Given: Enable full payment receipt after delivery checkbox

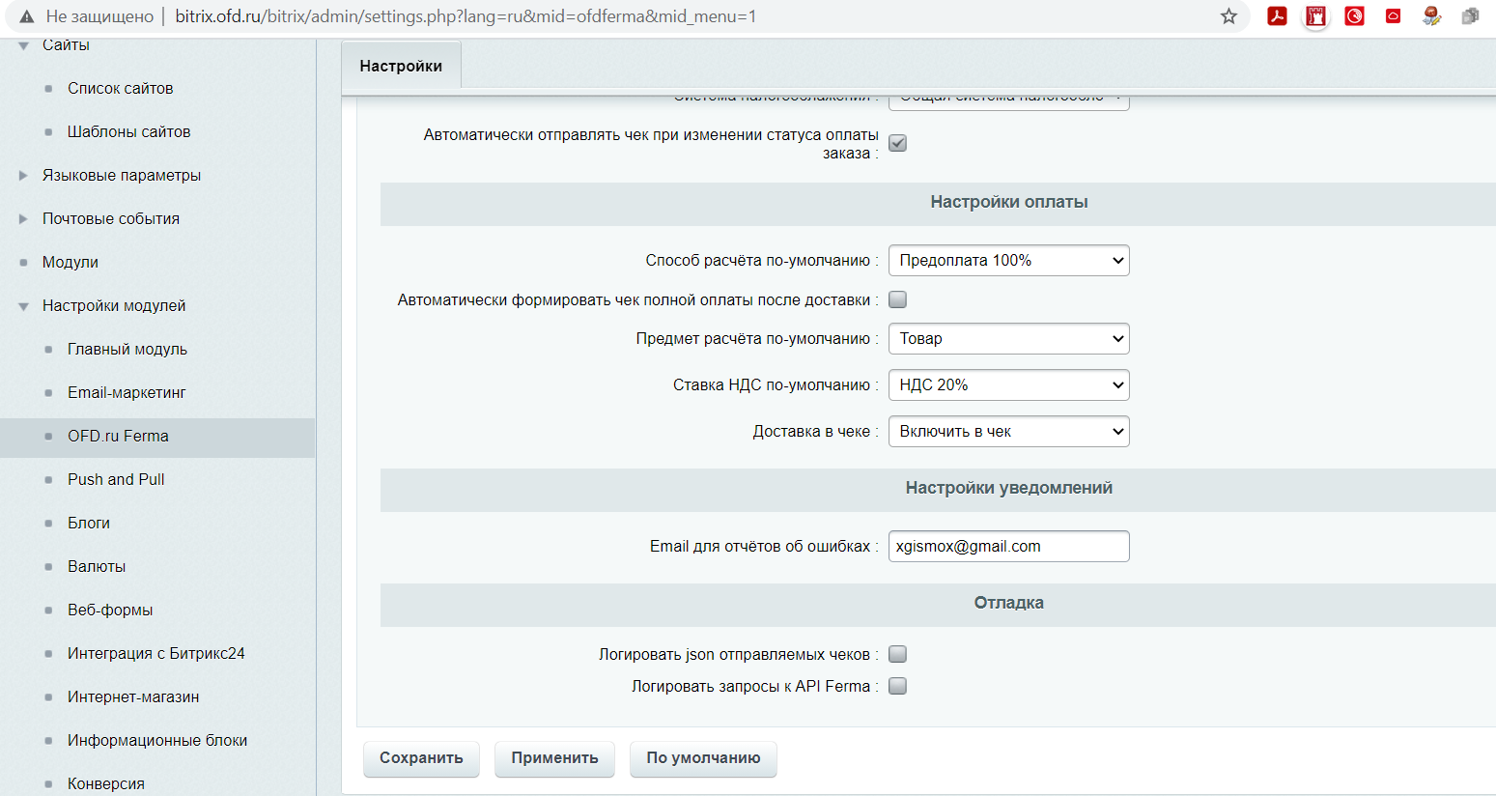Looking at the screenshot, I should pos(897,299).
